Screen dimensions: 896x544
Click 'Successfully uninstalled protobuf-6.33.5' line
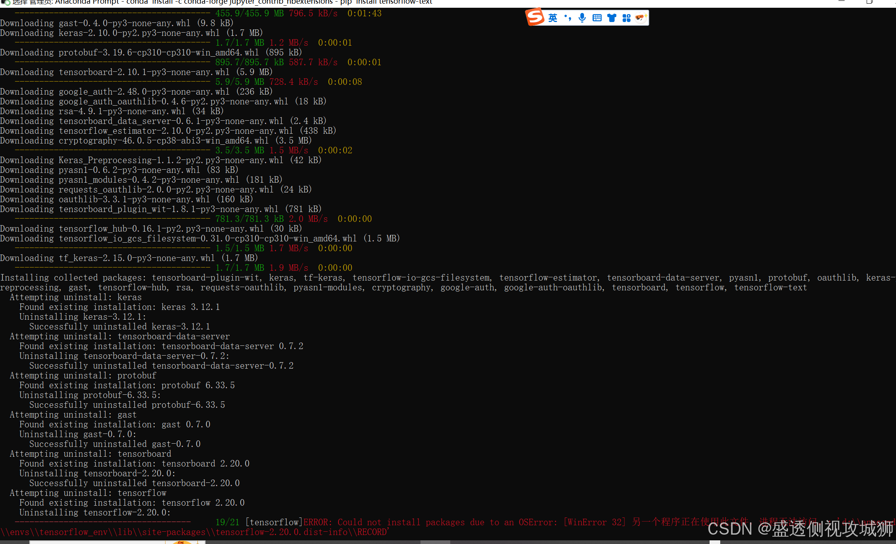click(127, 405)
